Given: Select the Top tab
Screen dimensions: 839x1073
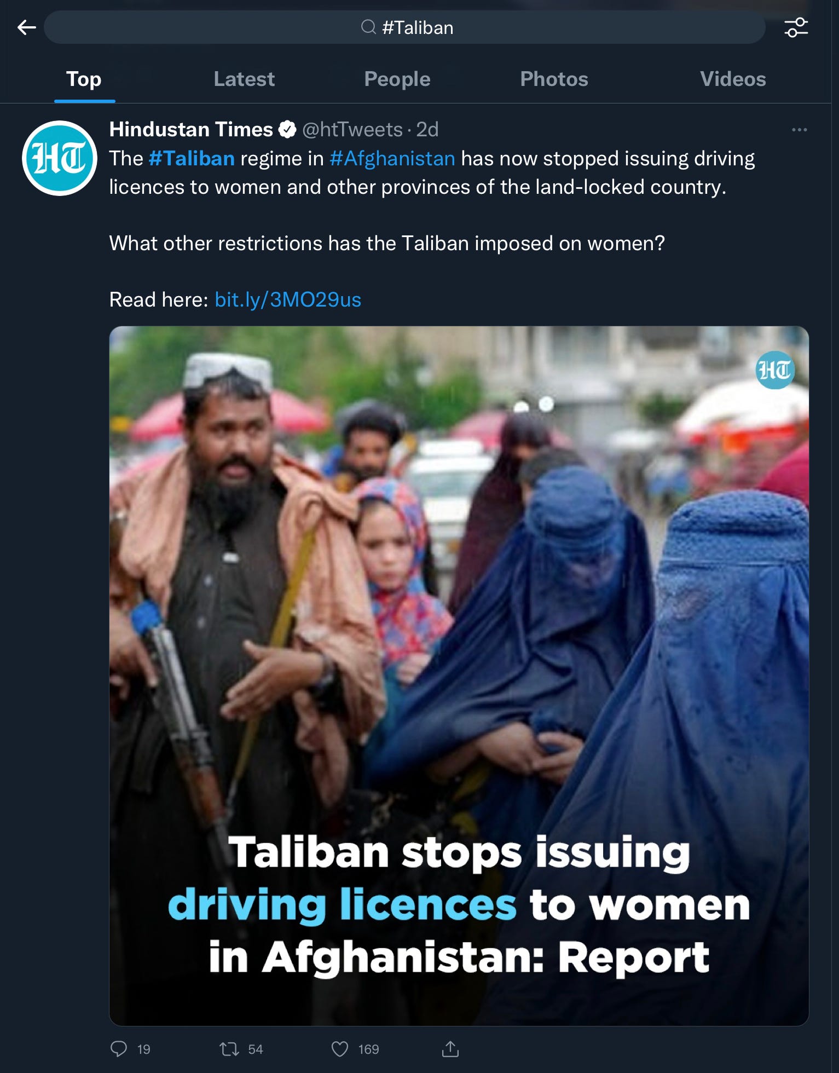Looking at the screenshot, I should click(x=84, y=79).
